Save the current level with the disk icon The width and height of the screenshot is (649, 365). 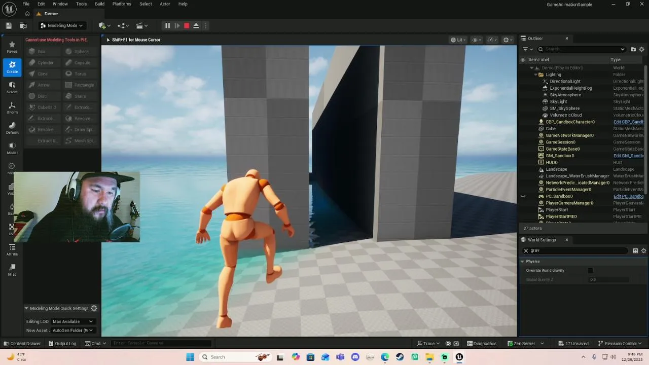pyautogui.click(x=9, y=26)
